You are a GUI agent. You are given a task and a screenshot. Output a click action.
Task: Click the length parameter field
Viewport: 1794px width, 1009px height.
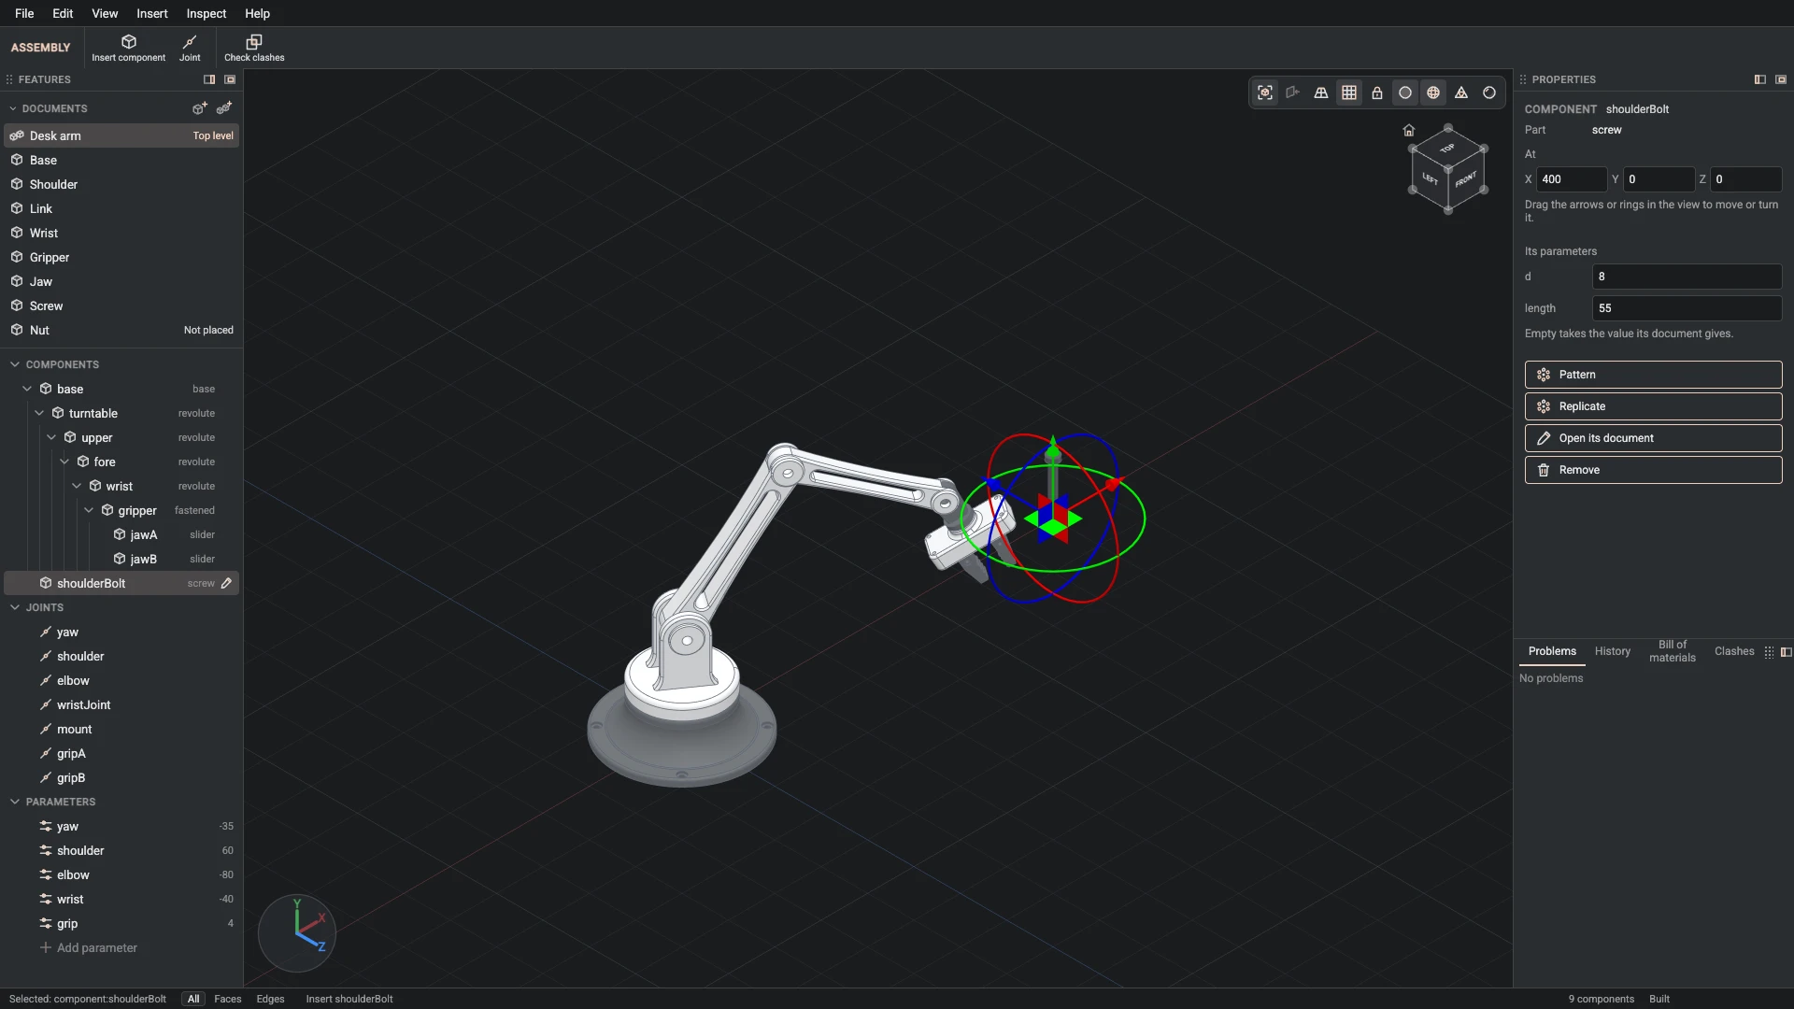pyautogui.click(x=1687, y=308)
